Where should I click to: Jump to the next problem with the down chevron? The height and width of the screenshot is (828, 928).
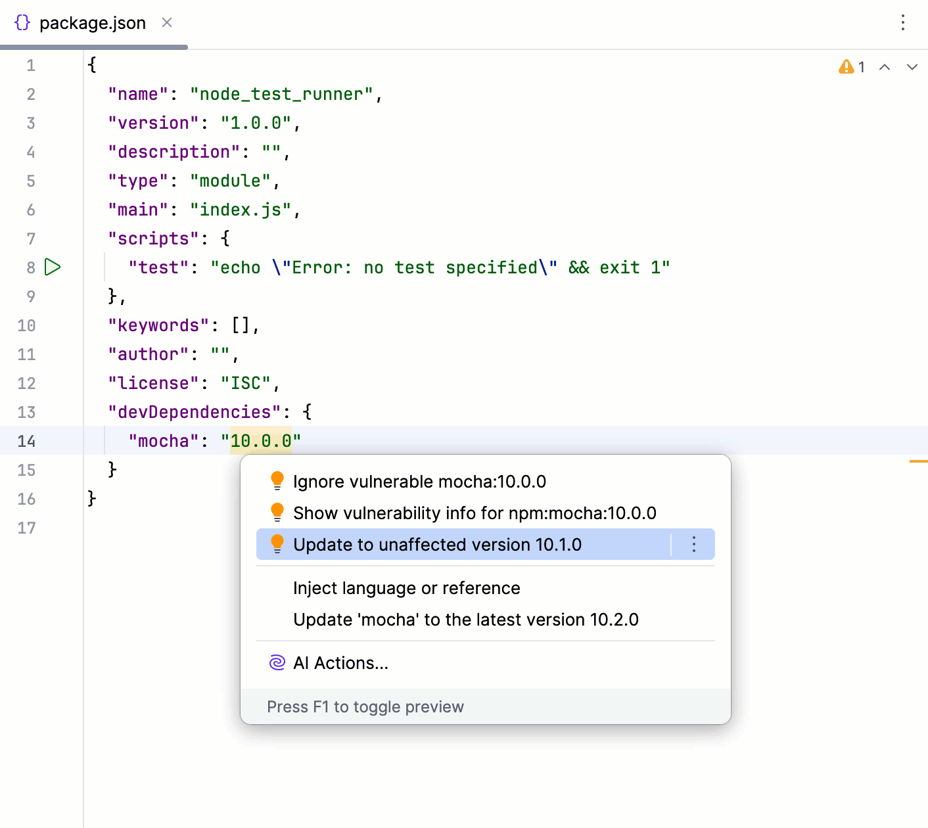coord(912,66)
